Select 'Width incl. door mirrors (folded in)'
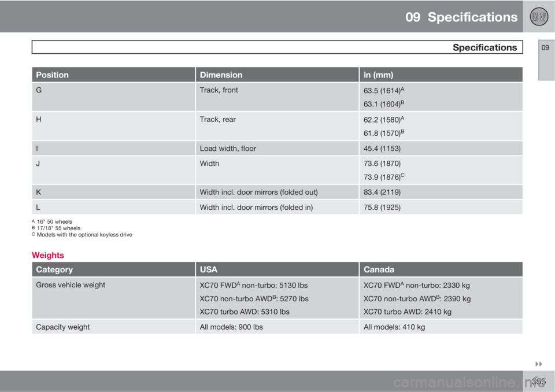 [277, 207]
